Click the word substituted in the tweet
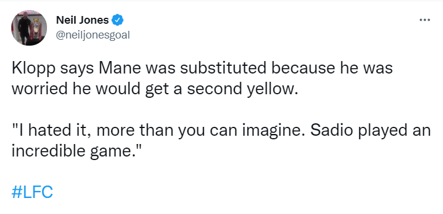This screenshot has width=443, height=214. click(x=223, y=68)
